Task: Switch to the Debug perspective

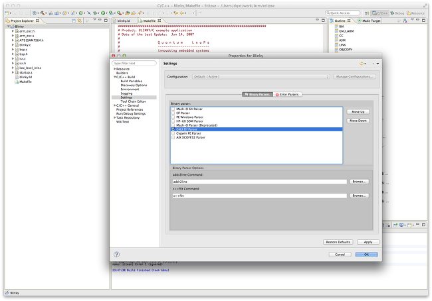Action: [397, 13]
